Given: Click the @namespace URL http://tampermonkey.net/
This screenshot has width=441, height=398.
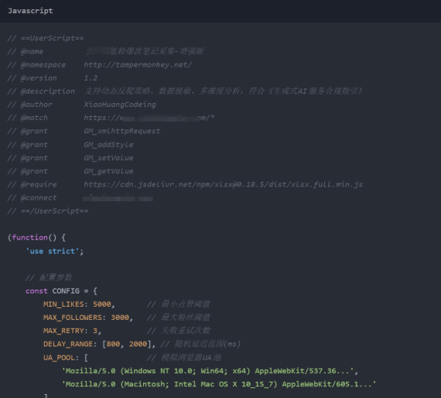Looking at the screenshot, I should pyautogui.click(x=138, y=65).
